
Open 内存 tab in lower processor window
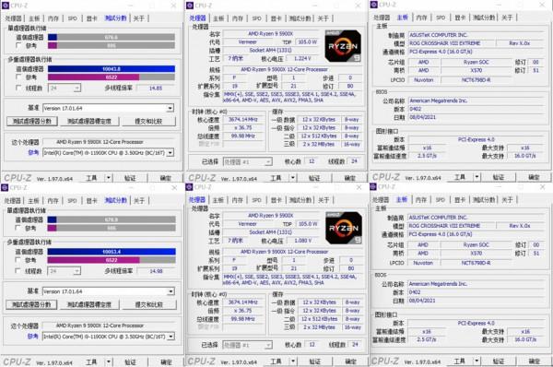(x=238, y=200)
